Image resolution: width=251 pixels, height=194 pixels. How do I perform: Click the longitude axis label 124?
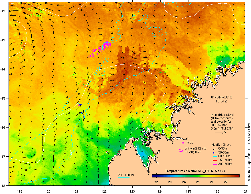coord(160,191)
